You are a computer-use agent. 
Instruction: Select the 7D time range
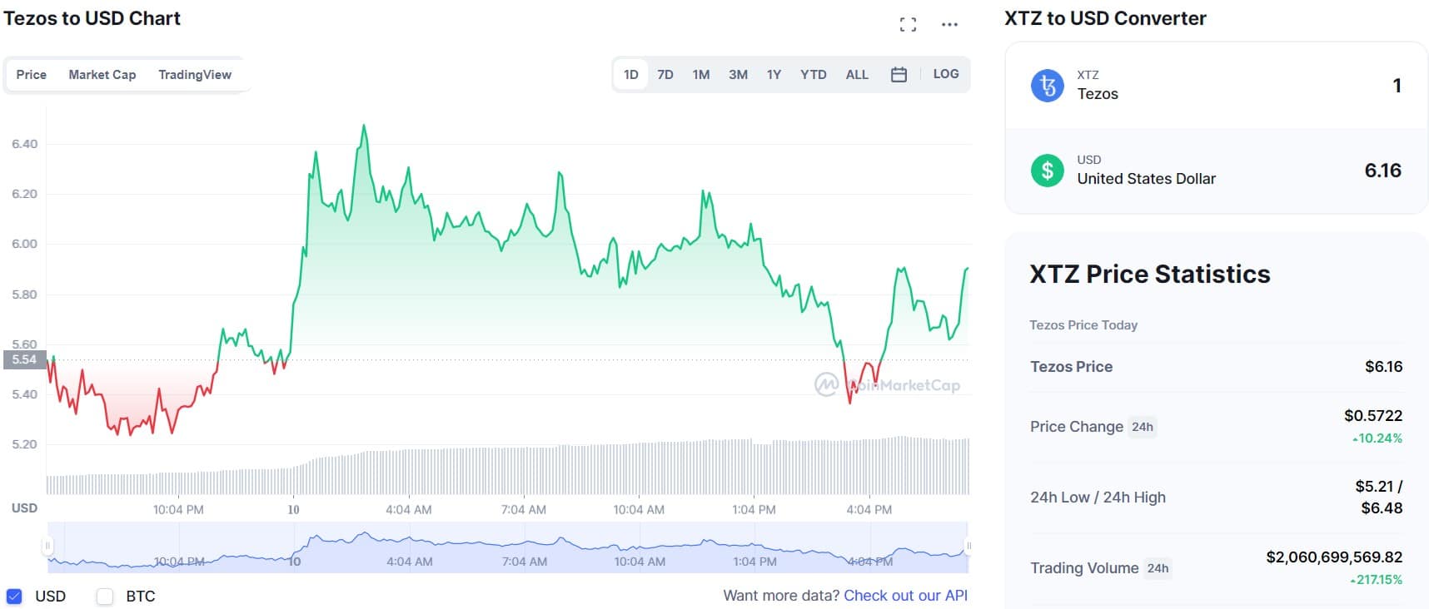665,75
